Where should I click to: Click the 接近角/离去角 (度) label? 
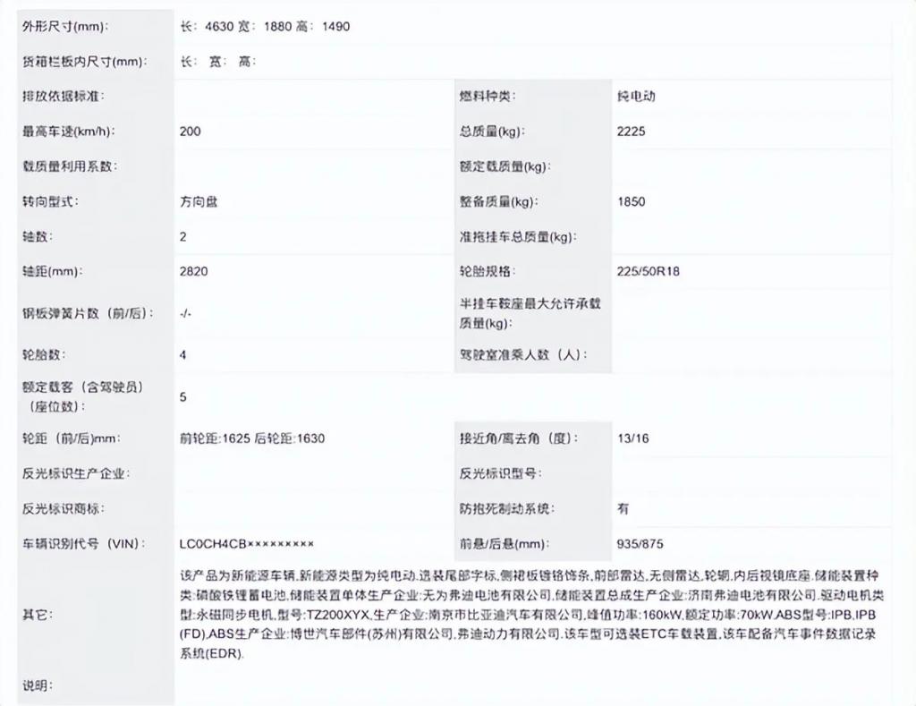[x=519, y=438]
